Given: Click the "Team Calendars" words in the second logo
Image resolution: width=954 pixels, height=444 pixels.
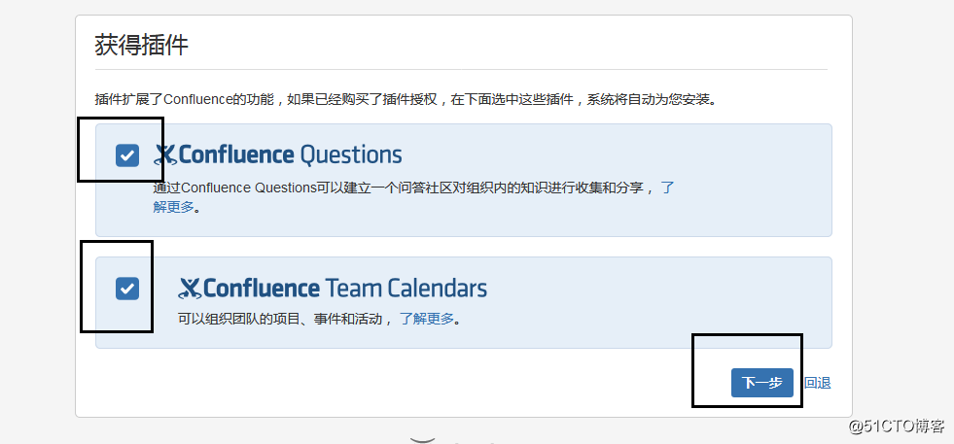Looking at the screenshot, I should [406, 289].
